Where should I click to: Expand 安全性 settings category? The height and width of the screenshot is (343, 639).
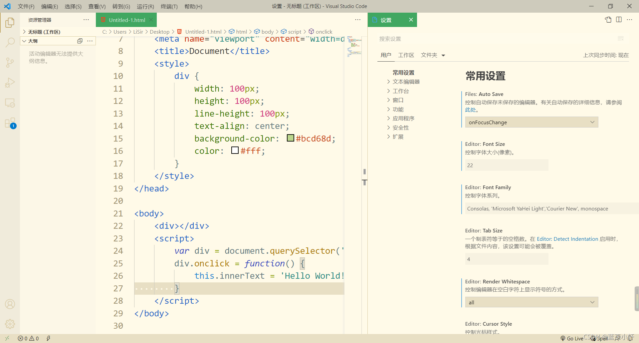[401, 128]
